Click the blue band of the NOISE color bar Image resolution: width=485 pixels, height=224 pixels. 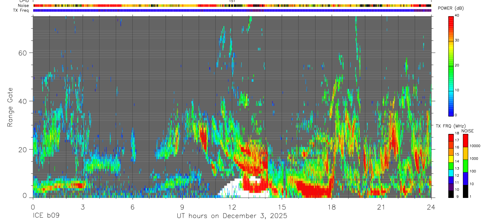pos(465,179)
